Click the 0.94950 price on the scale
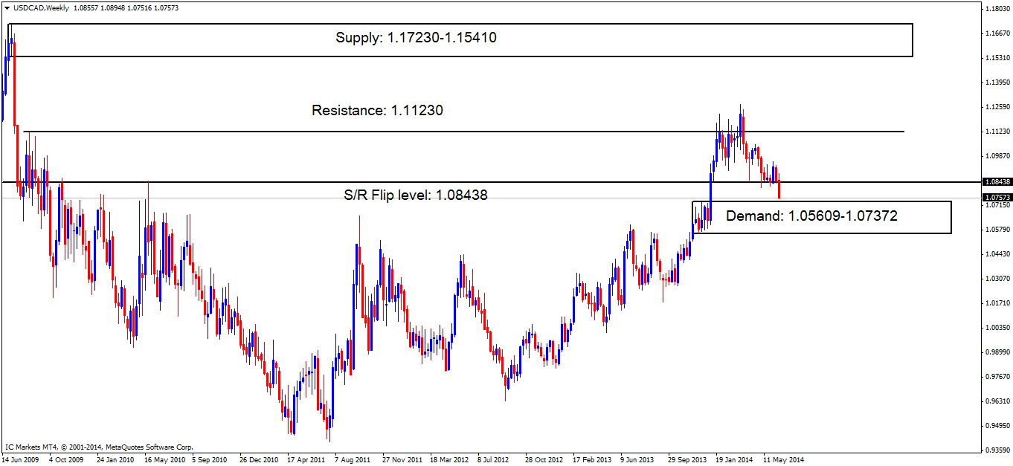Image resolution: width=1013 pixels, height=466 pixels. coord(996,426)
